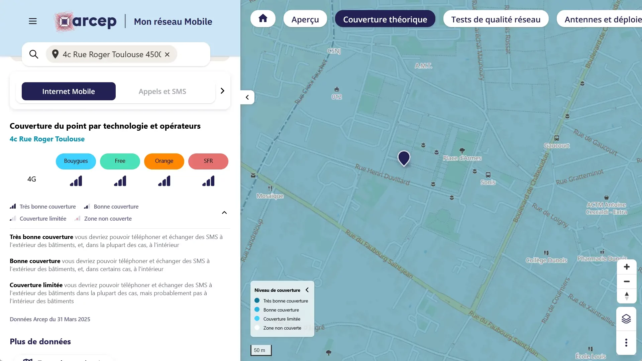Click the Zone non couverte color dot
Image resolution: width=642 pixels, height=361 pixels.
257,328
